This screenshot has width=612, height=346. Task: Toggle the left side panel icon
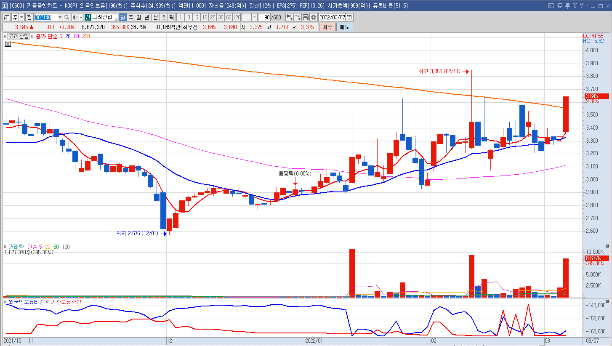[x=7, y=17]
